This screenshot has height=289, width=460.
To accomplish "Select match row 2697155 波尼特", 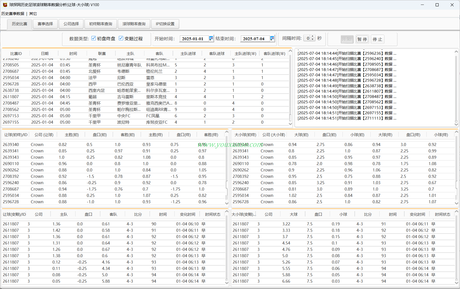I will coord(145,122).
